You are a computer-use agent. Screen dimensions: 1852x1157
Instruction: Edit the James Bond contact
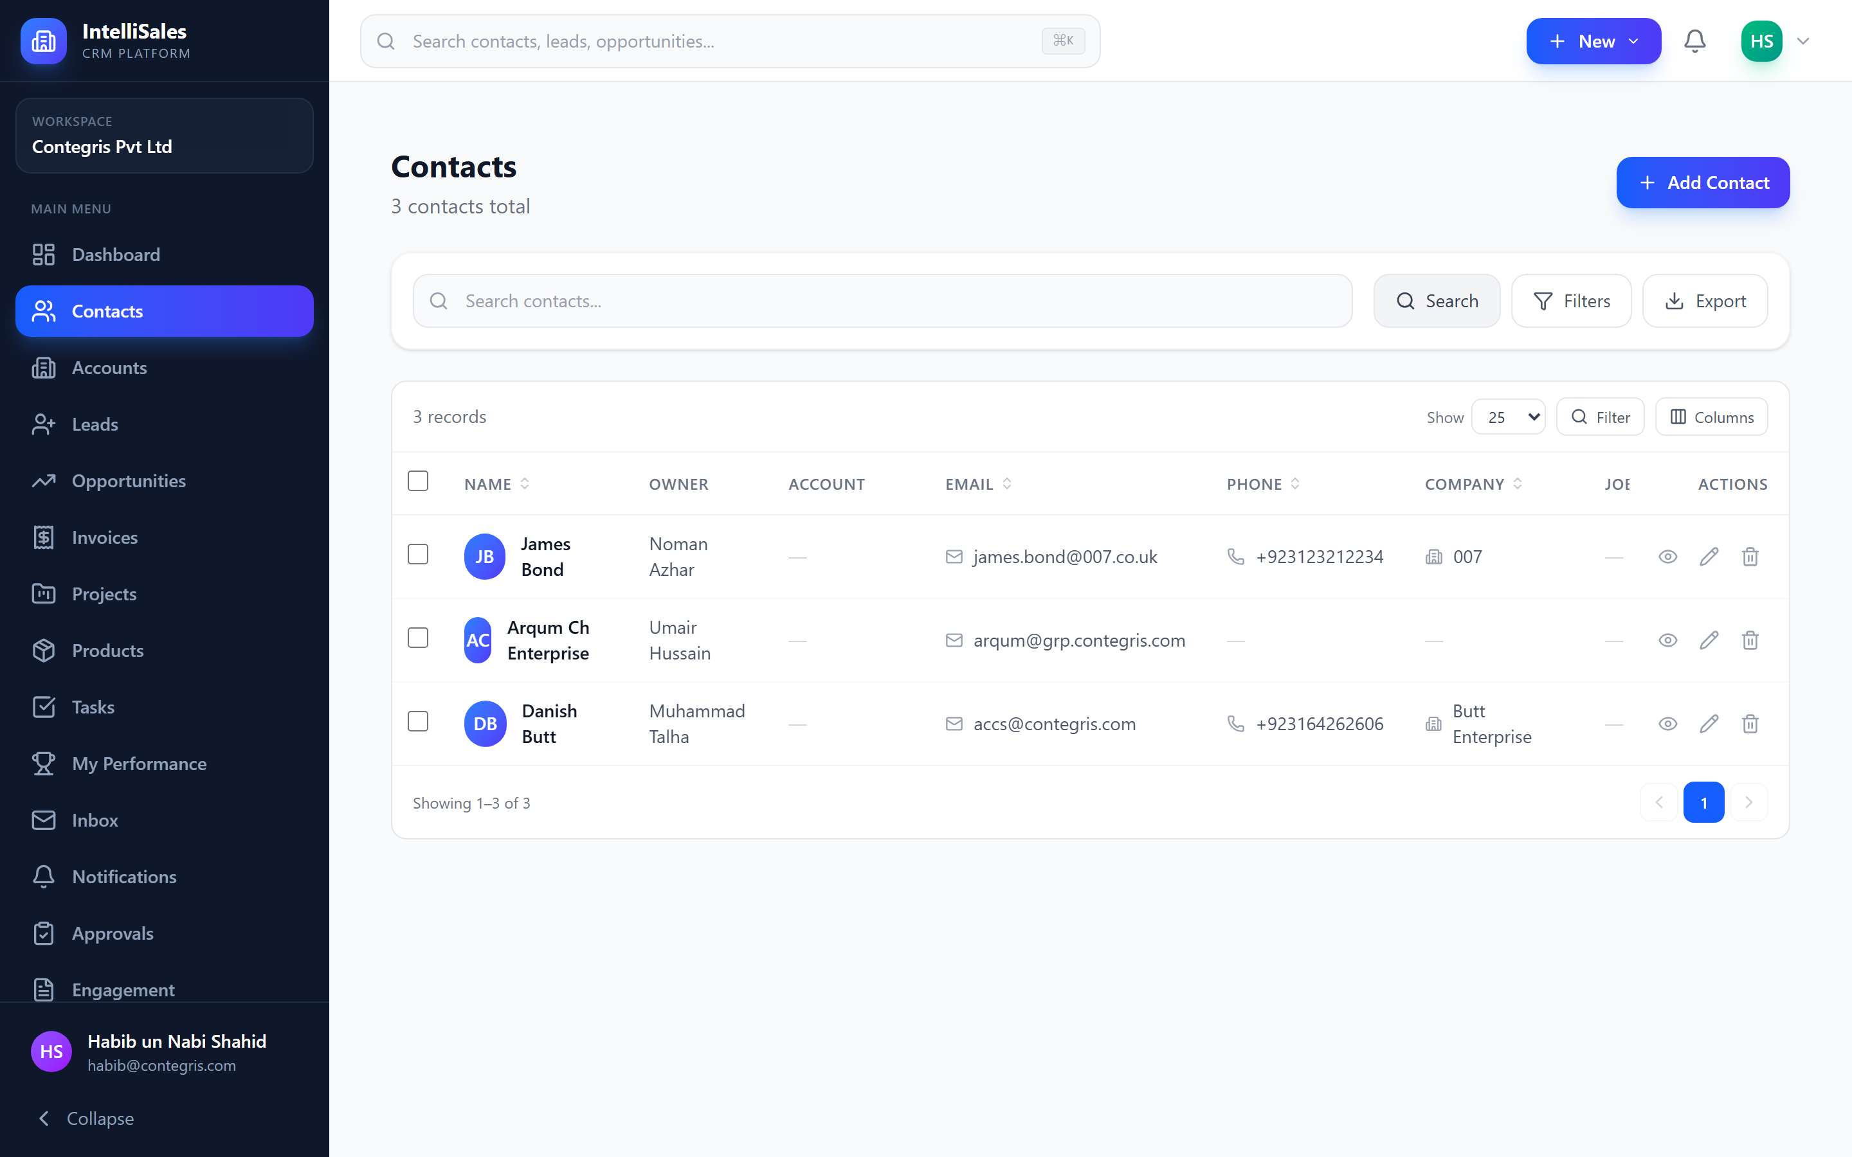pos(1709,556)
